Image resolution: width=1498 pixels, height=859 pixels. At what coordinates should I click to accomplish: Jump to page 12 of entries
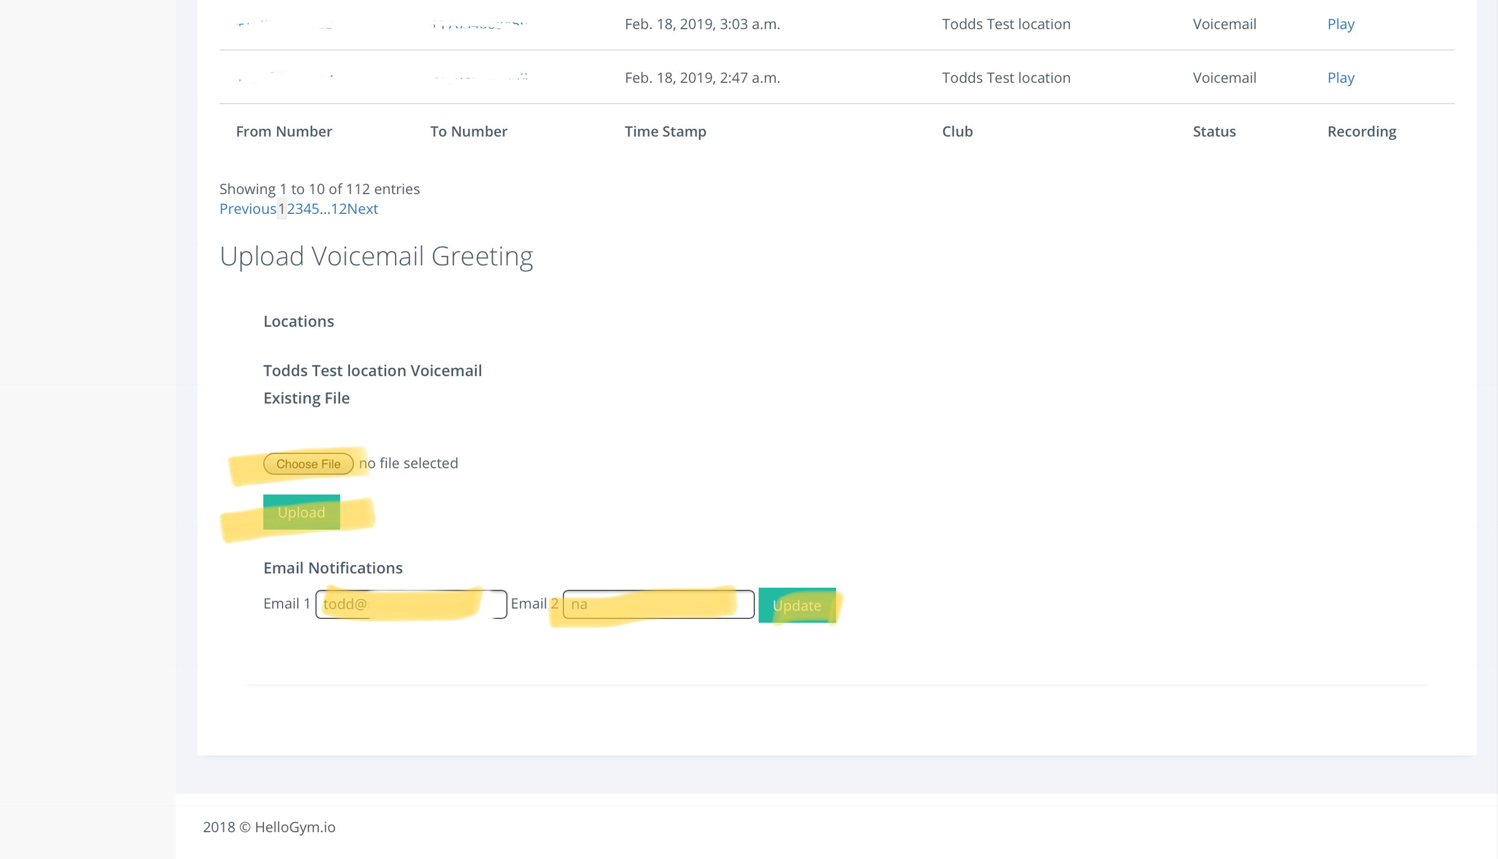point(338,209)
